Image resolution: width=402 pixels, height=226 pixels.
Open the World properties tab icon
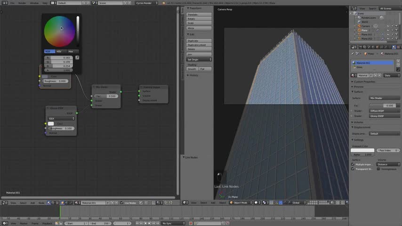pos(373,47)
